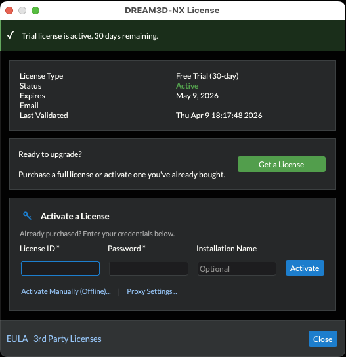Click the Get a License button

pyautogui.click(x=282, y=164)
